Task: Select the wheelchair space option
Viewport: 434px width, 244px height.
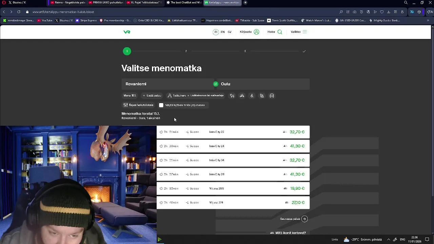Action: tap(252, 96)
